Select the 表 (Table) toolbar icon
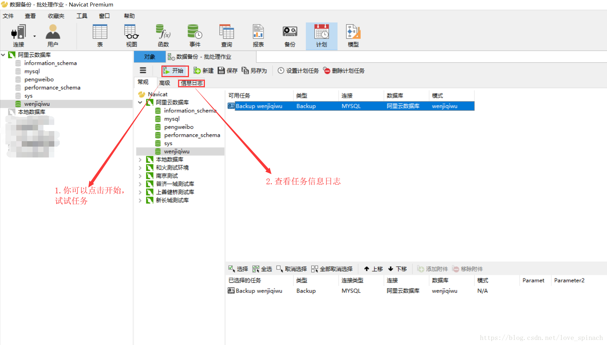The width and height of the screenshot is (607, 345). click(x=100, y=35)
